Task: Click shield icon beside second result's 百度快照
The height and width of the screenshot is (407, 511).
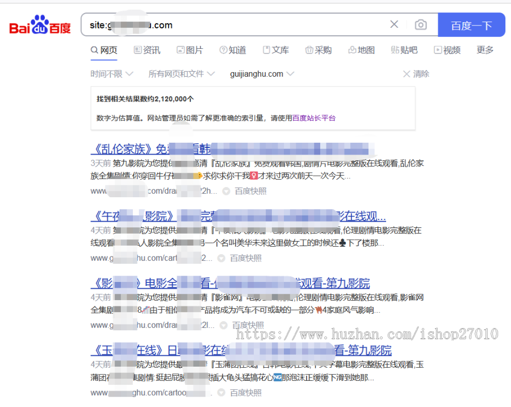Action: 221,259
